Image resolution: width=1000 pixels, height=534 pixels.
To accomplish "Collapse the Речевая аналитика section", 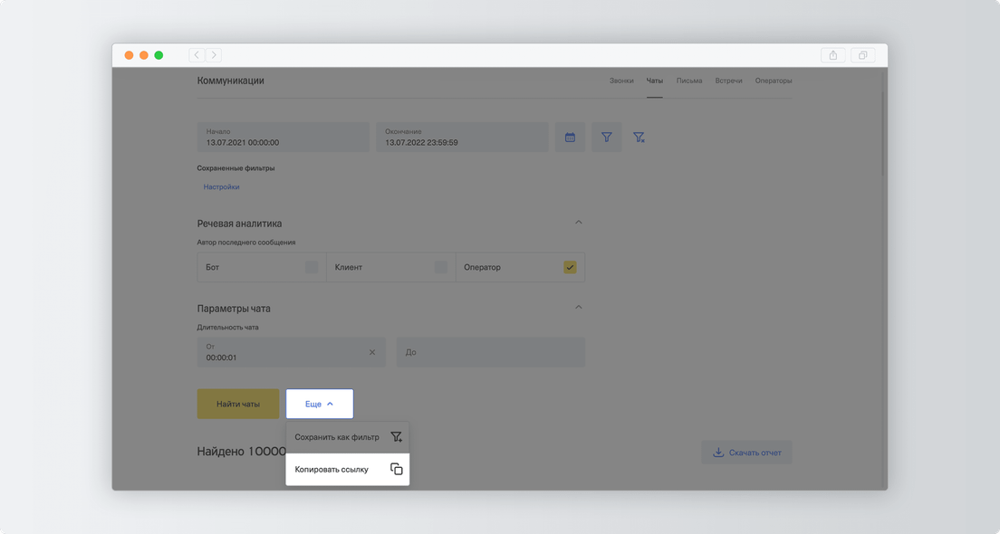I will click(x=579, y=223).
